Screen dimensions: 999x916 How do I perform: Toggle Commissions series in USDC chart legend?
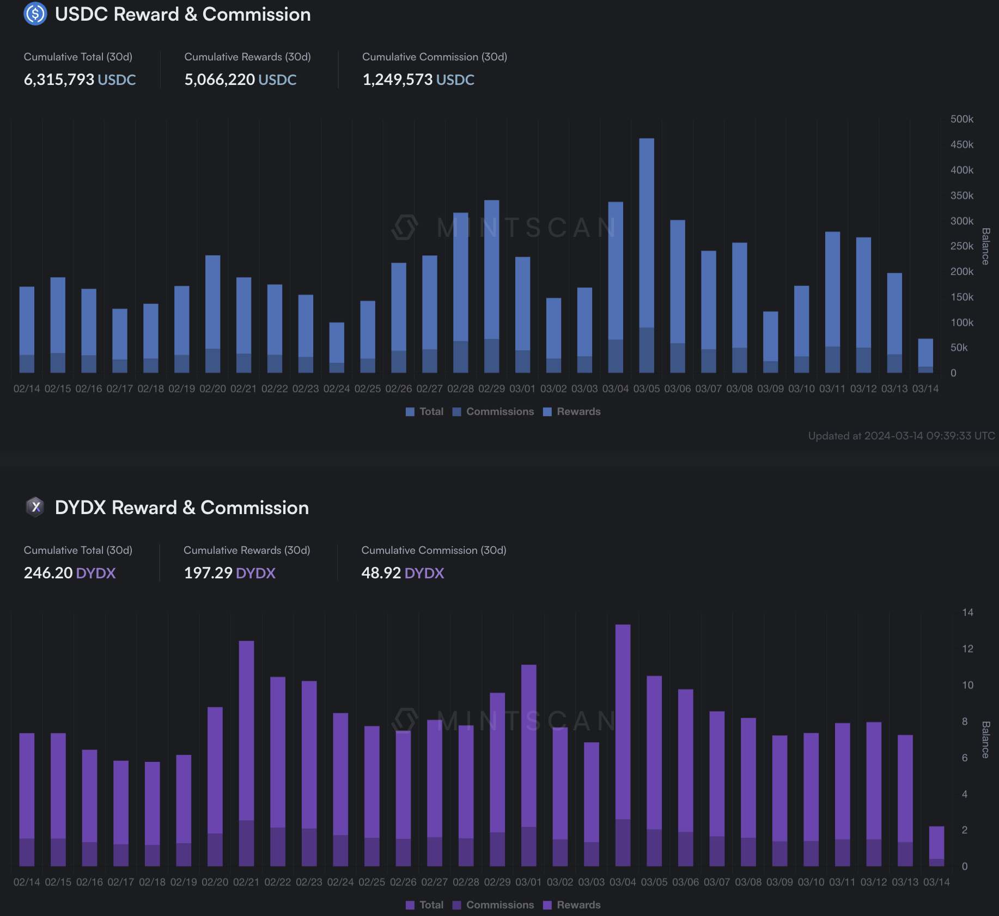tap(494, 412)
